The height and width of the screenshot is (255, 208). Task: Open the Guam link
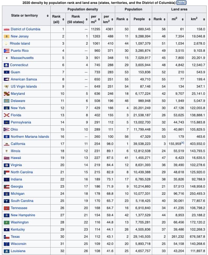[x=15, y=72]
